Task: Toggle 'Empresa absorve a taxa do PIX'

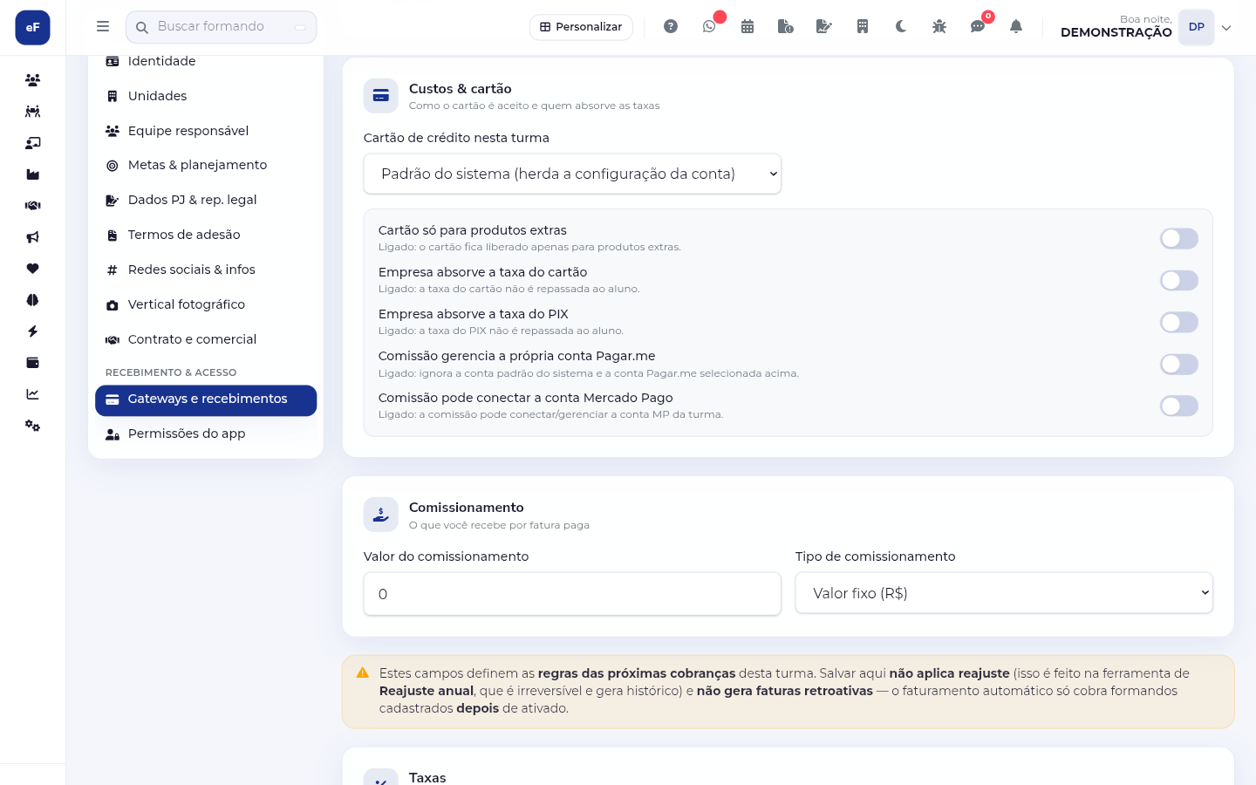Action: [1179, 322]
